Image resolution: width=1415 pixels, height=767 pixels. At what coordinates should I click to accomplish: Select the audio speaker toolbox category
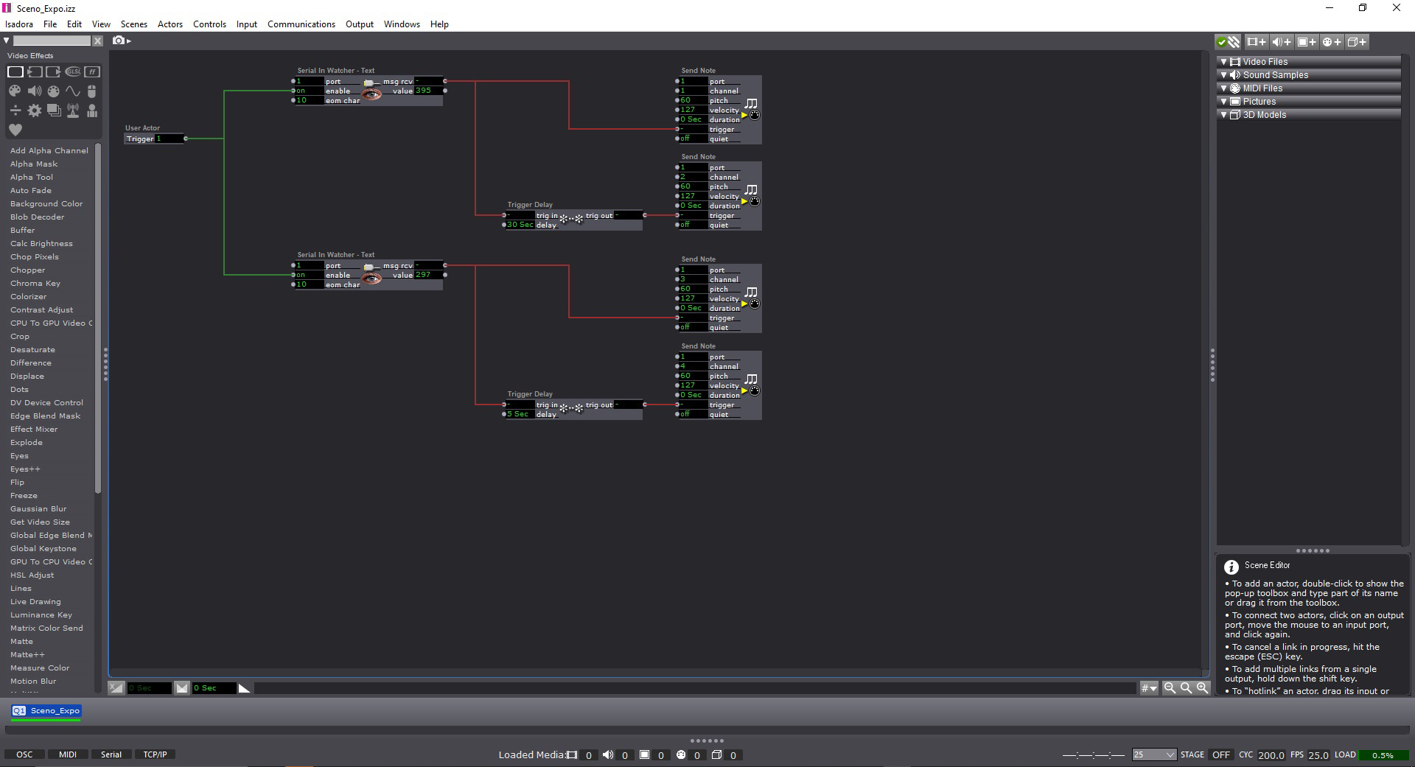point(34,91)
